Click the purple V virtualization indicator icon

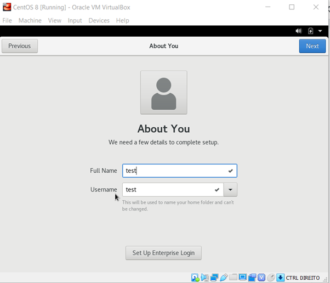click(x=261, y=278)
